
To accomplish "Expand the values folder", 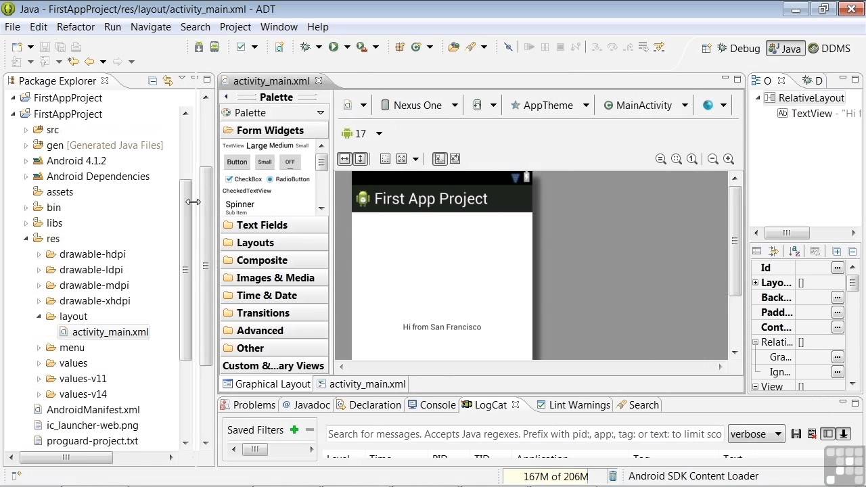I will tap(39, 363).
